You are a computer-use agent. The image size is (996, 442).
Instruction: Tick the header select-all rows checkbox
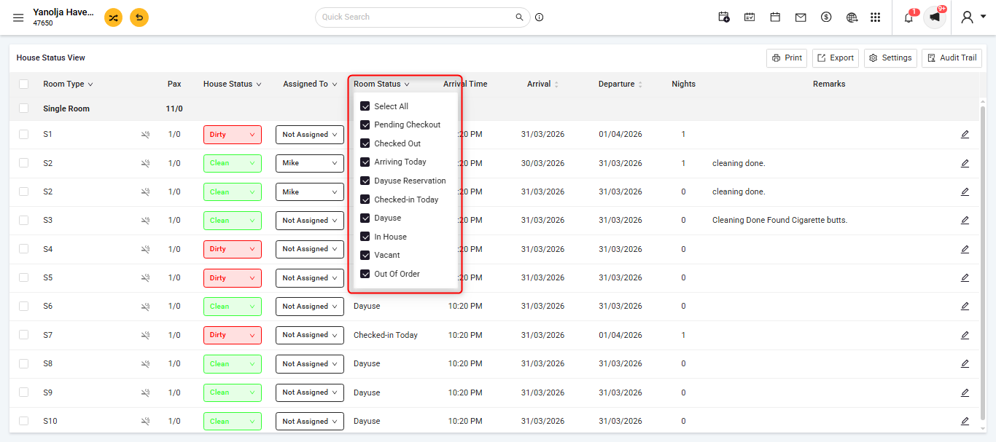pos(24,84)
